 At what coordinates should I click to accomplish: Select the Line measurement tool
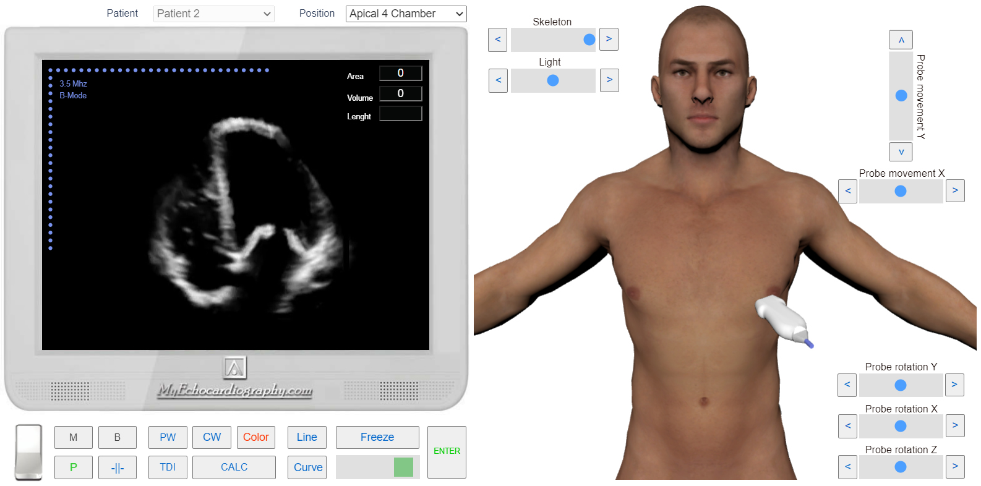pyautogui.click(x=307, y=437)
